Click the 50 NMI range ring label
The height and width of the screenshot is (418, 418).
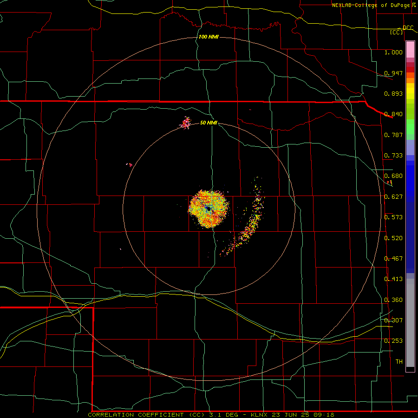209,123
